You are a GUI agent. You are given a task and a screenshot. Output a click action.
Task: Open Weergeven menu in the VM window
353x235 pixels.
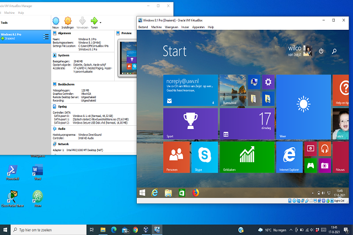pyautogui.click(x=172, y=27)
